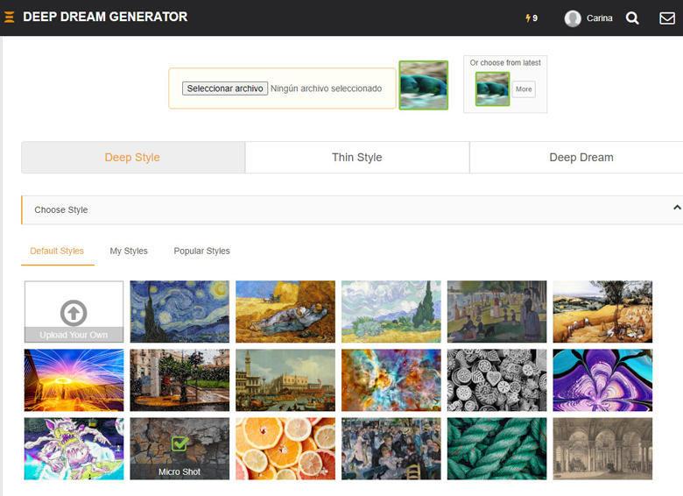Image resolution: width=683 pixels, height=496 pixels.
Task: Collapse the Choose Style section chevron
Action: tap(677, 208)
